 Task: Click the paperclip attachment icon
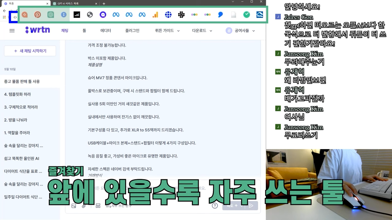point(83,206)
